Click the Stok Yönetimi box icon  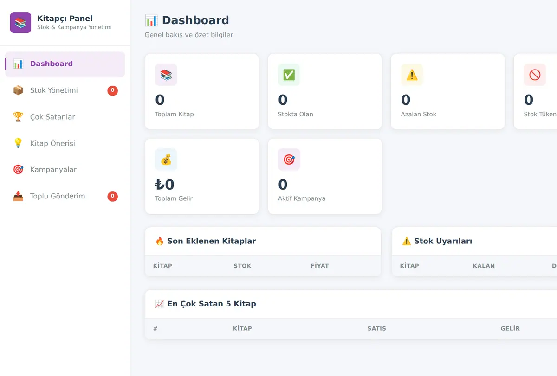click(18, 90)
